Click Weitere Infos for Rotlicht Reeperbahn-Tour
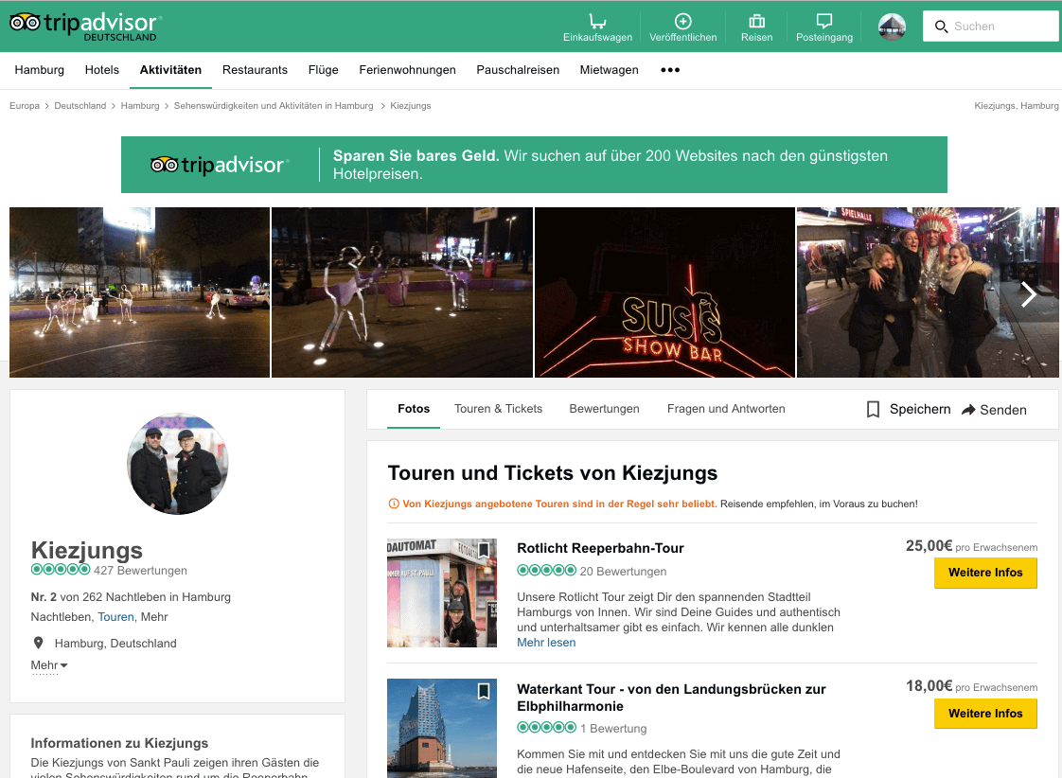Viewport: 1062px width, 778px height. (985, 573)
